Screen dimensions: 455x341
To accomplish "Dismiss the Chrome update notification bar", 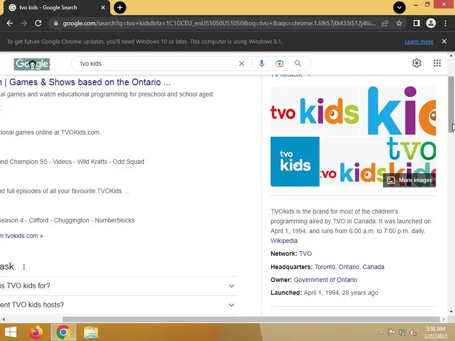I will (x=444, y=41).
